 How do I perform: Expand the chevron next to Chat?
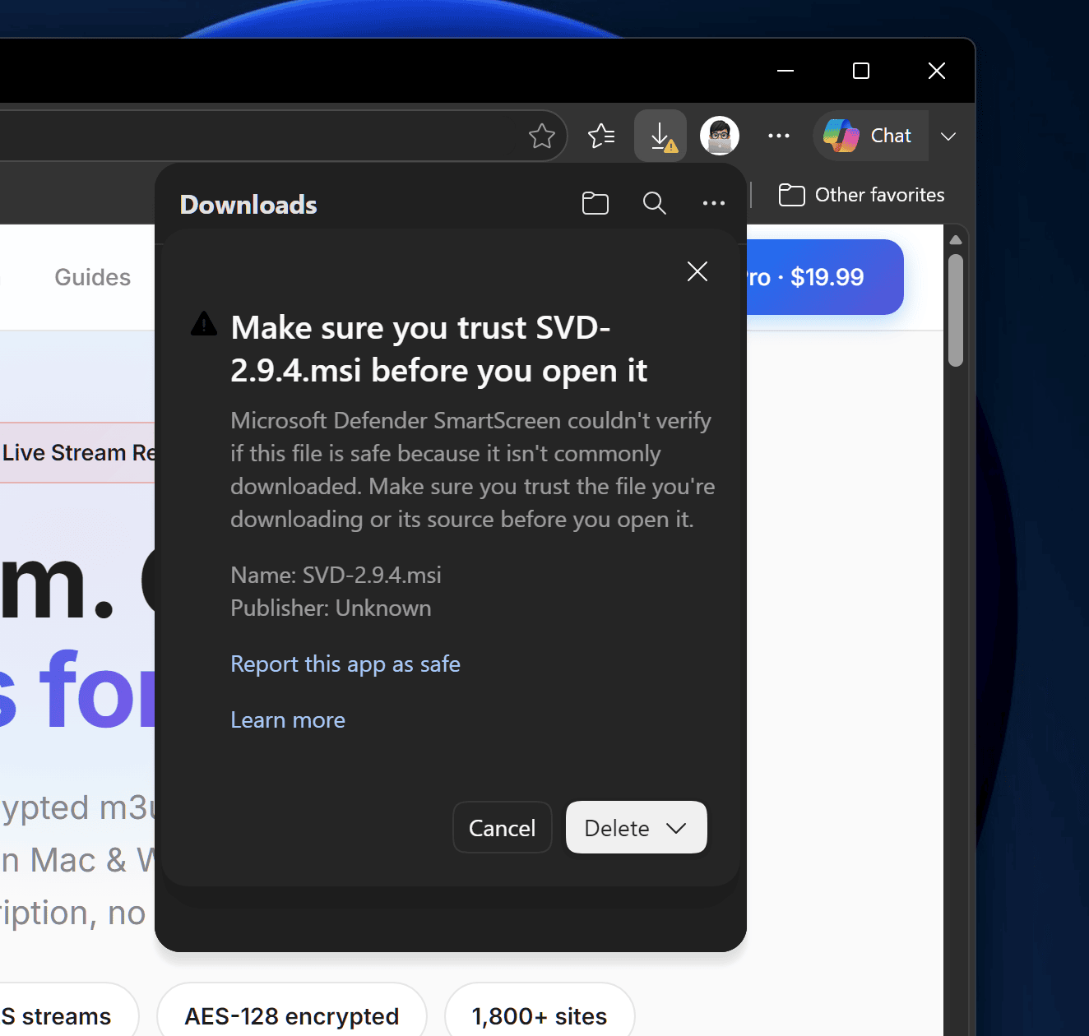pyautogui.click(x=948, y=136)
